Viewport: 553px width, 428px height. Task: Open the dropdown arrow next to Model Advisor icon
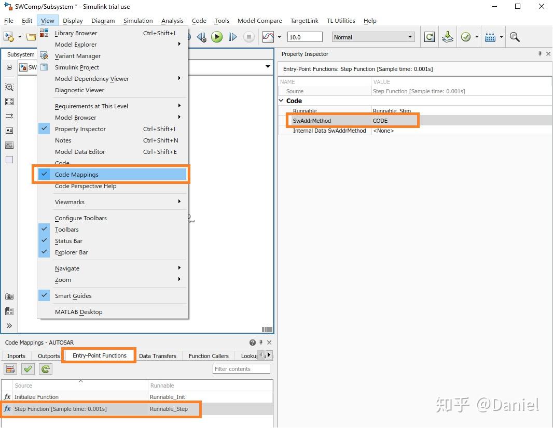pyautogui.click(x=477, y=37)
